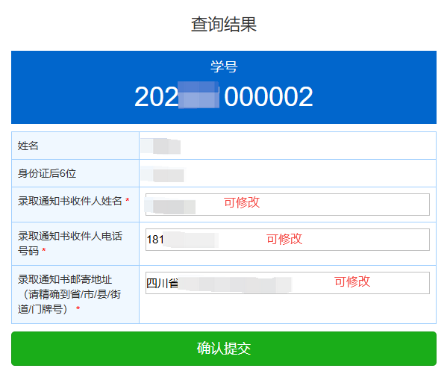Click red asterisk beside 收件人姓名 label

pyautogui.click(x=128, y=200)
